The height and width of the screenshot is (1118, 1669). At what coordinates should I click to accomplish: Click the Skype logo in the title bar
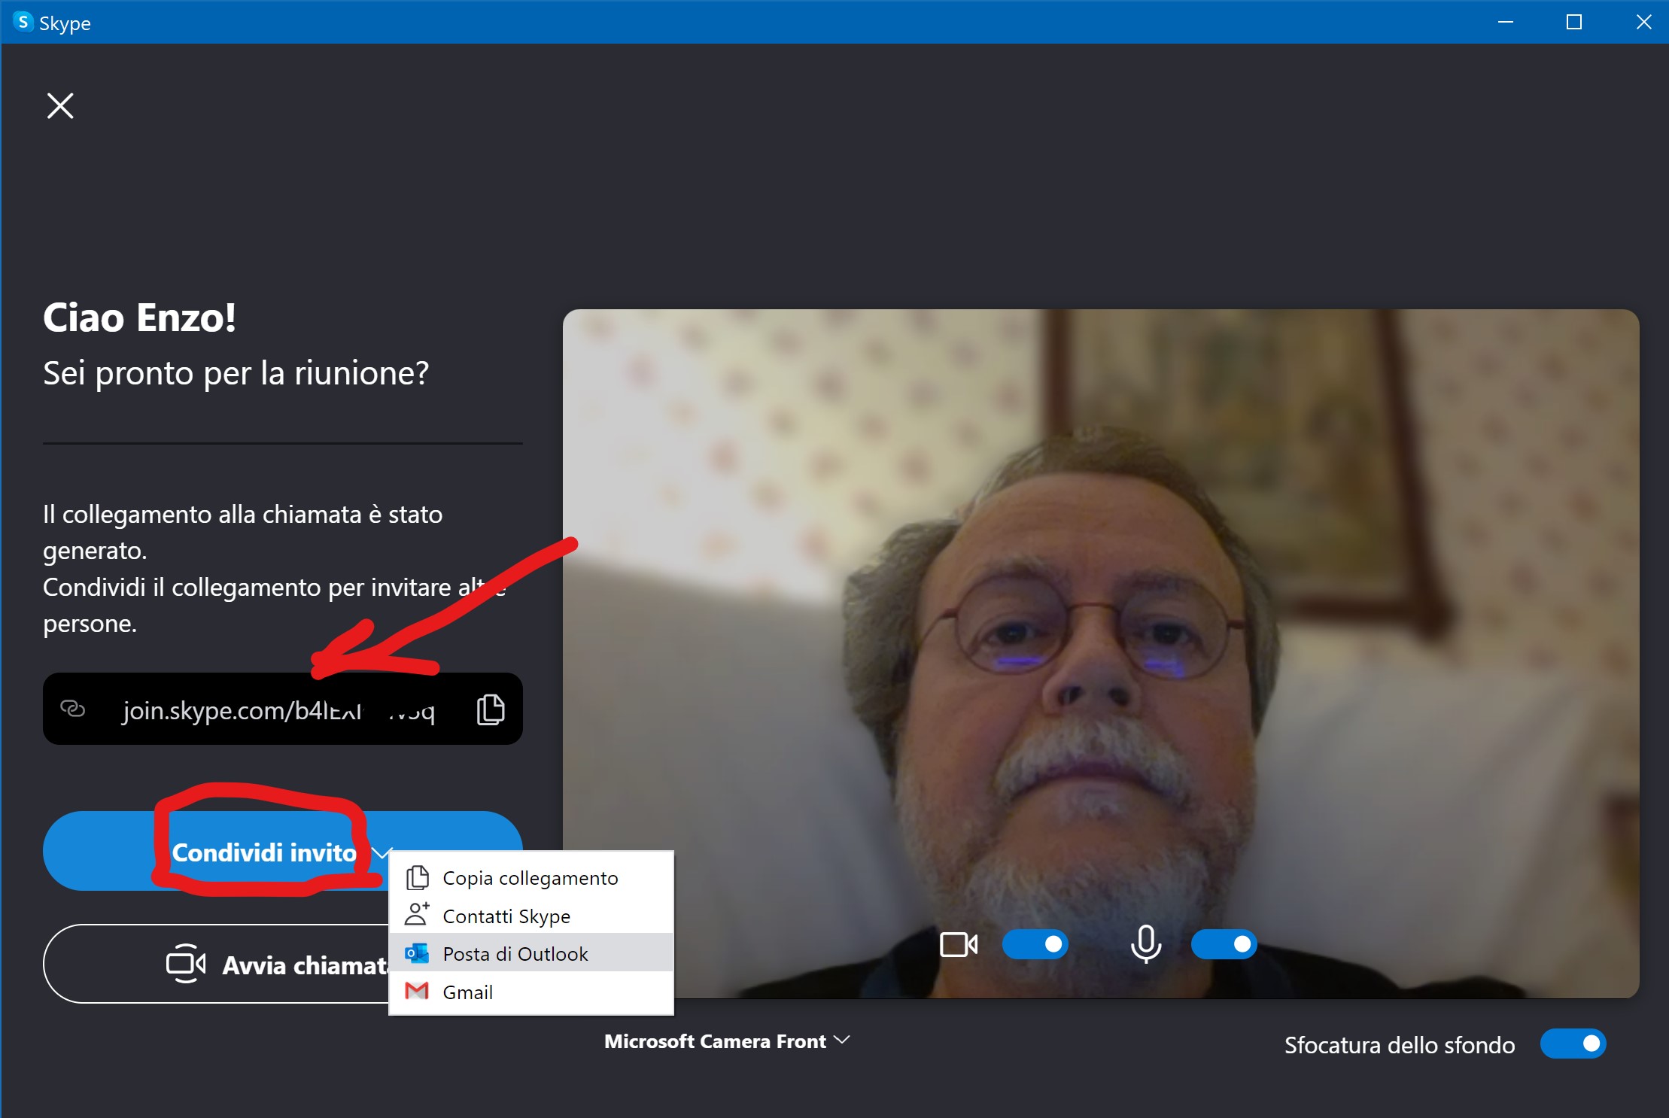tap(23, 22)
